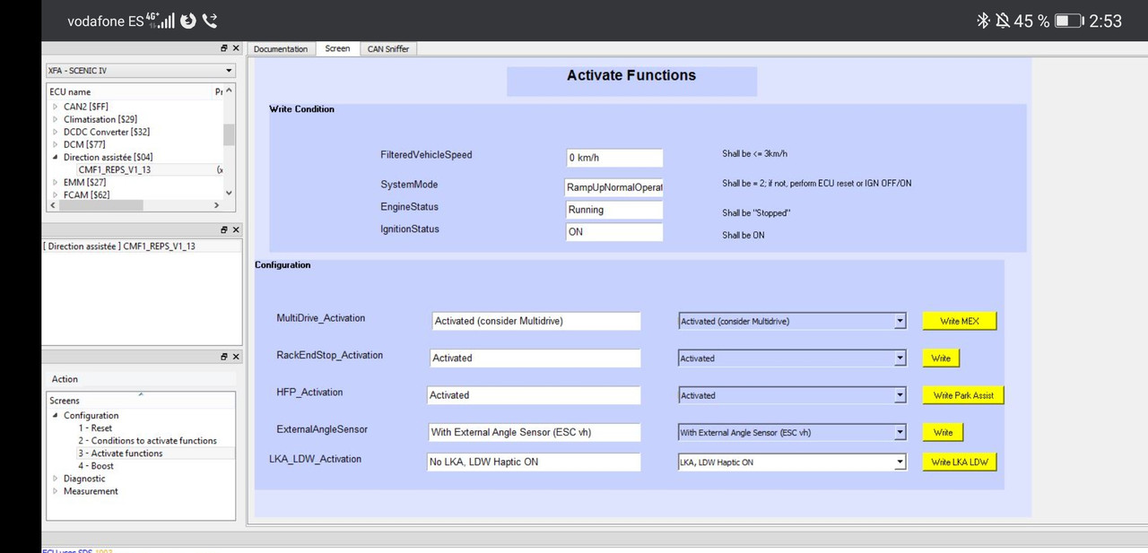Open the 4 - Boost screen
The height and width of the screenshot is (553, 1148).
click(x=96, y=466)
